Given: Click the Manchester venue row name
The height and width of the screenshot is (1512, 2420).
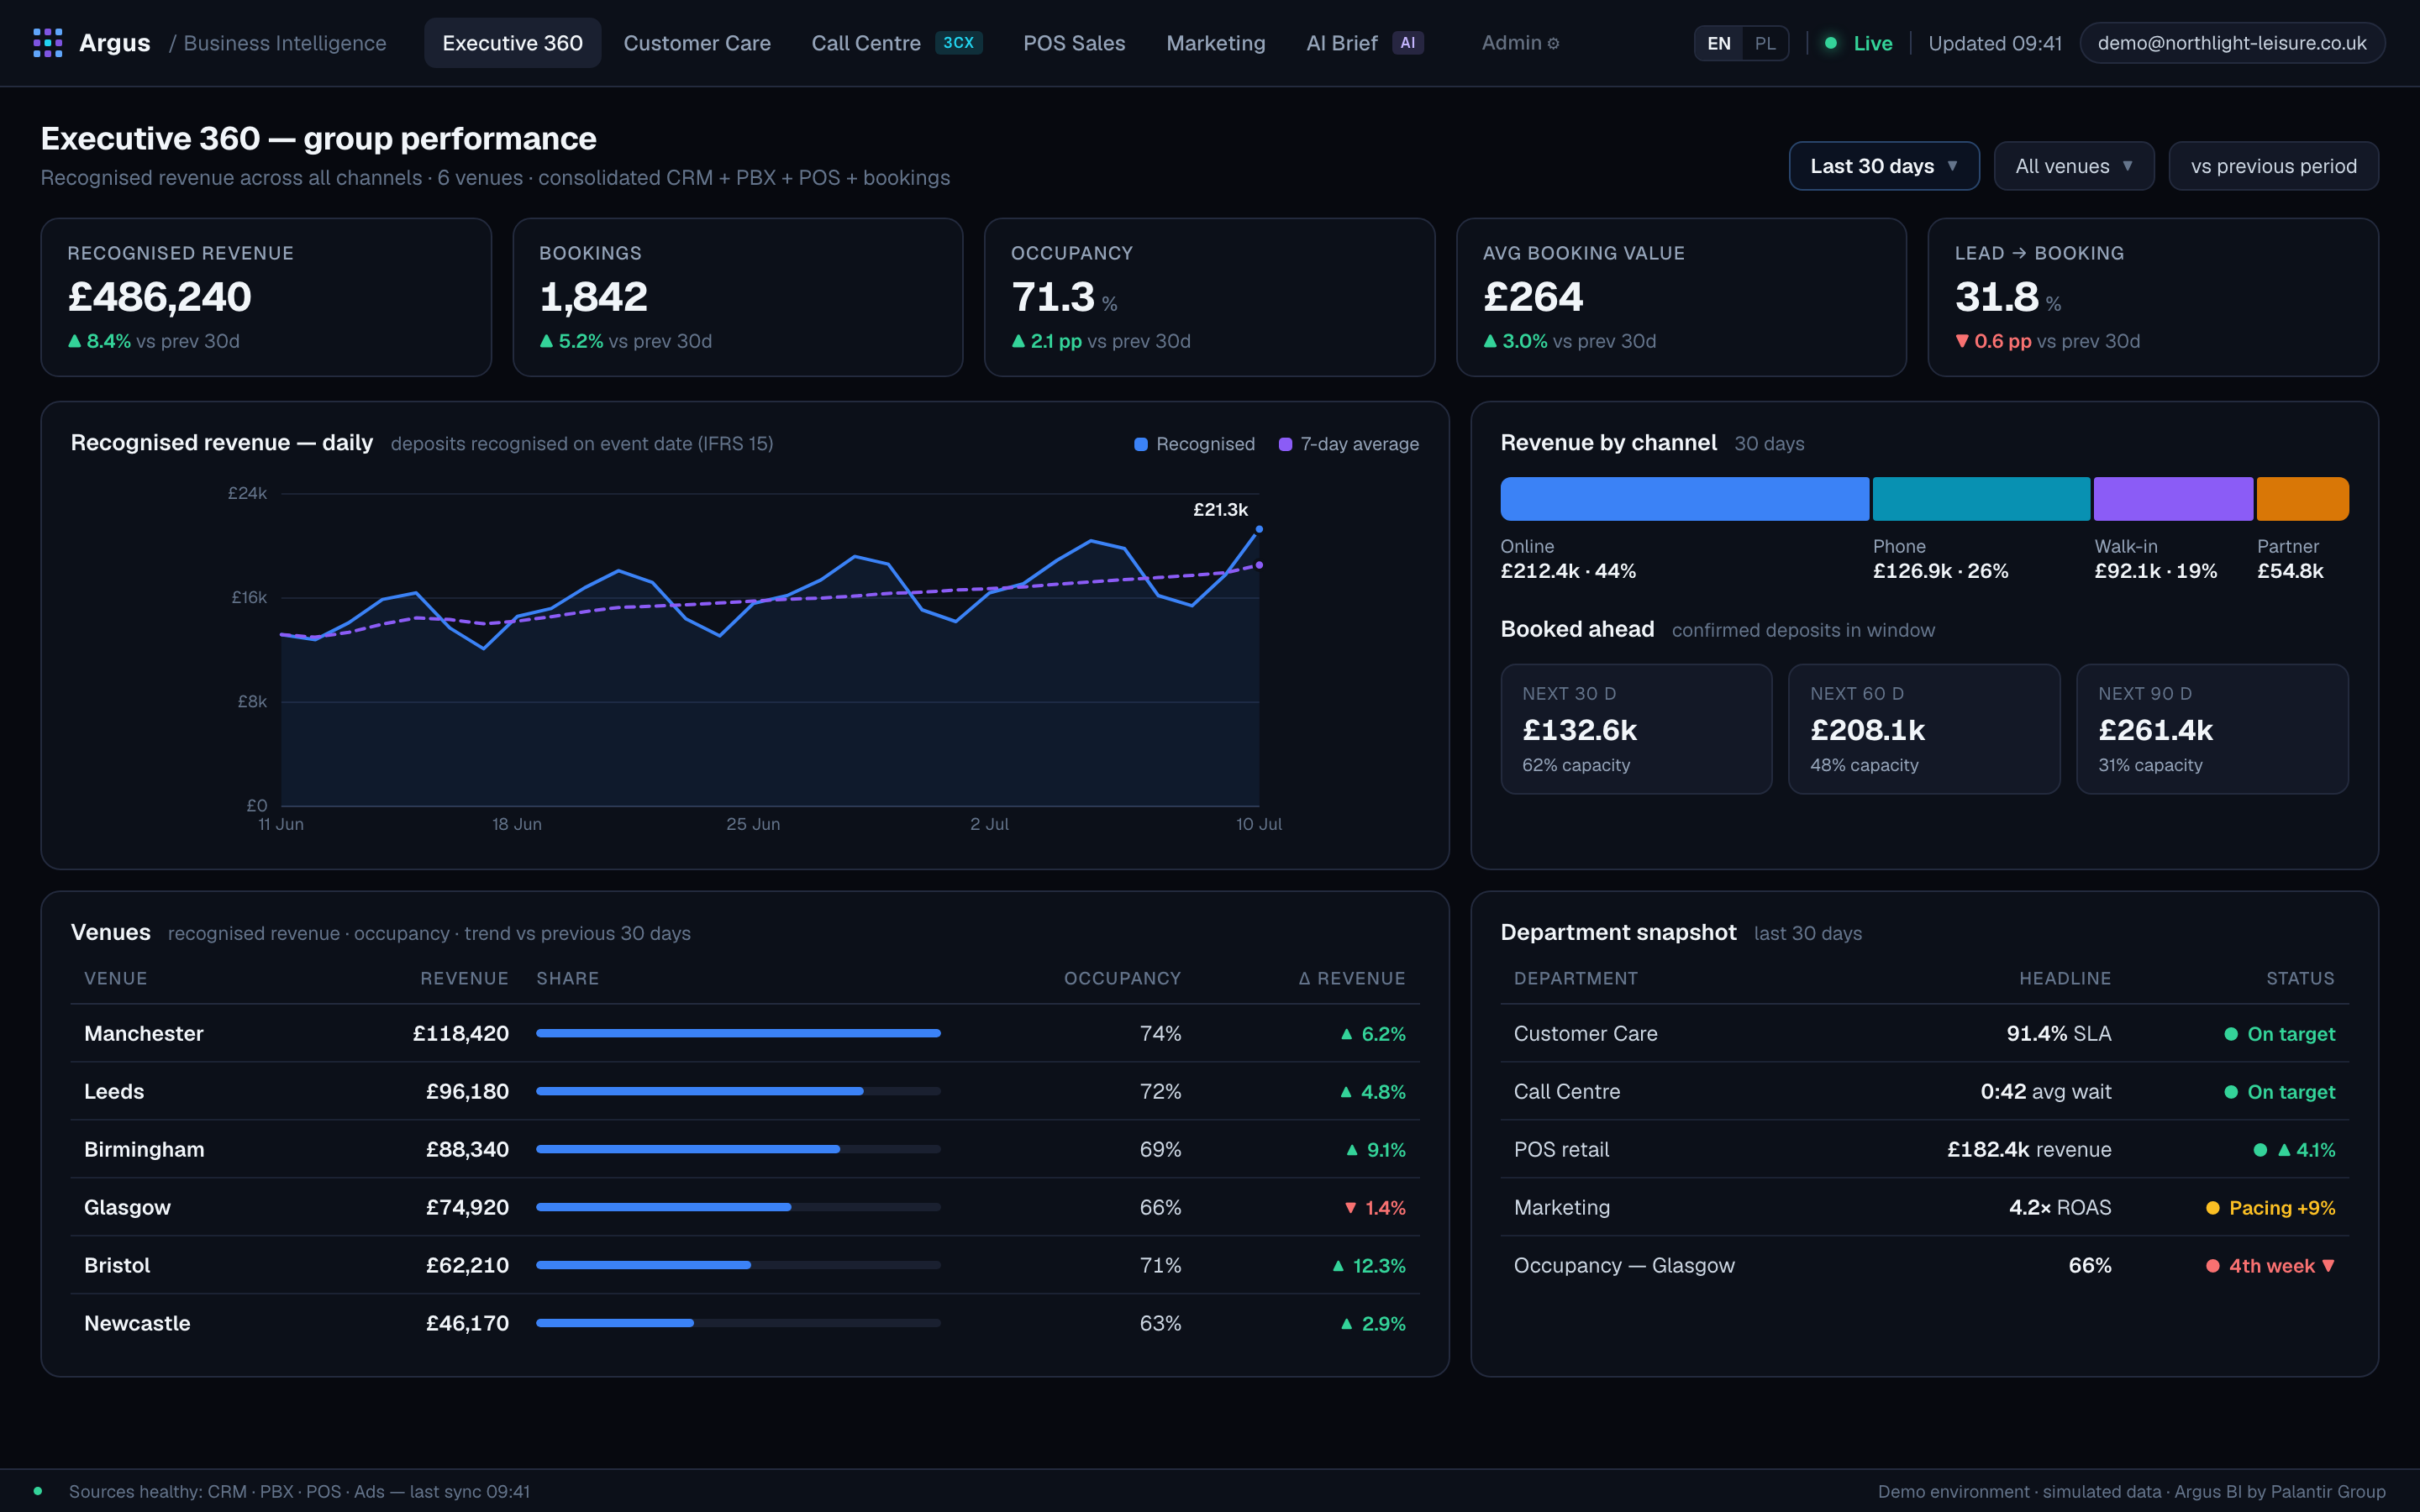Looking at the screenshot, I should pos(144,1034).
